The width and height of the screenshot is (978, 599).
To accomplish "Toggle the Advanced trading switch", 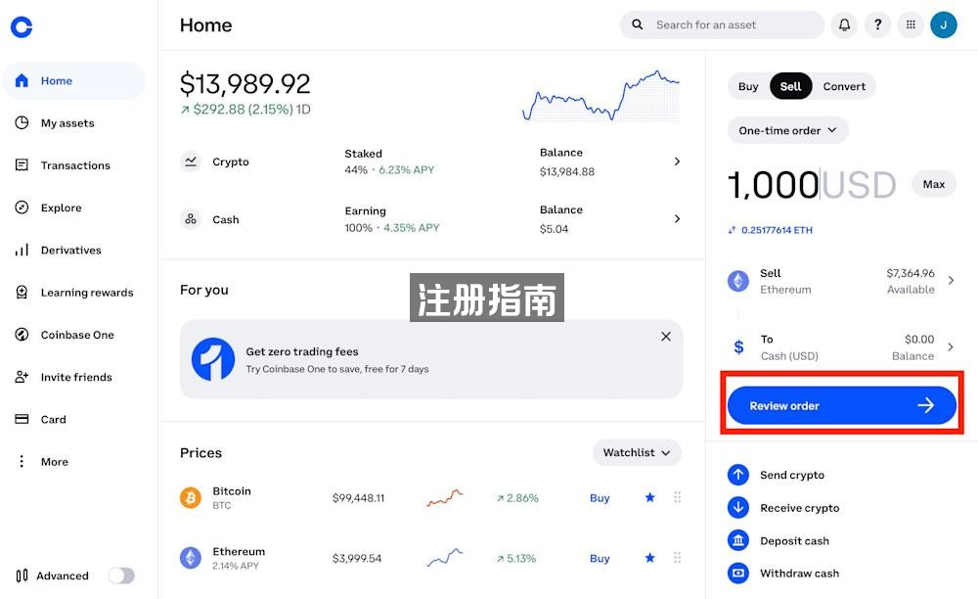I will [121, 576].
